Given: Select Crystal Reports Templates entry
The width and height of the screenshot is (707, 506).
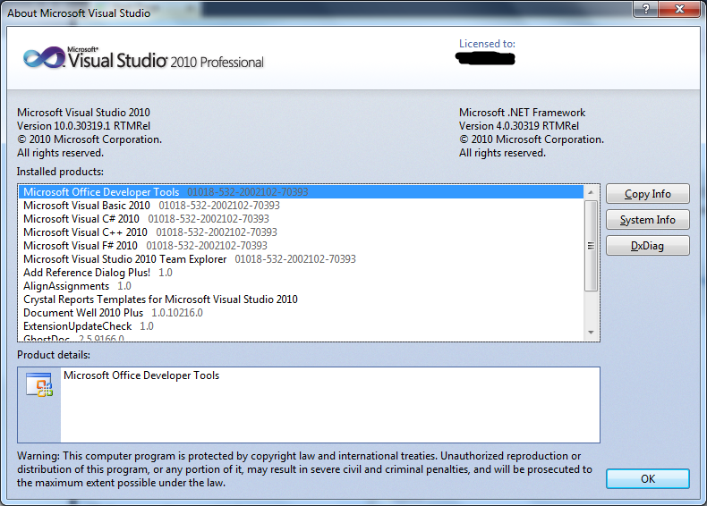Looking at the screenshot, I should click(x=302, y=299).
